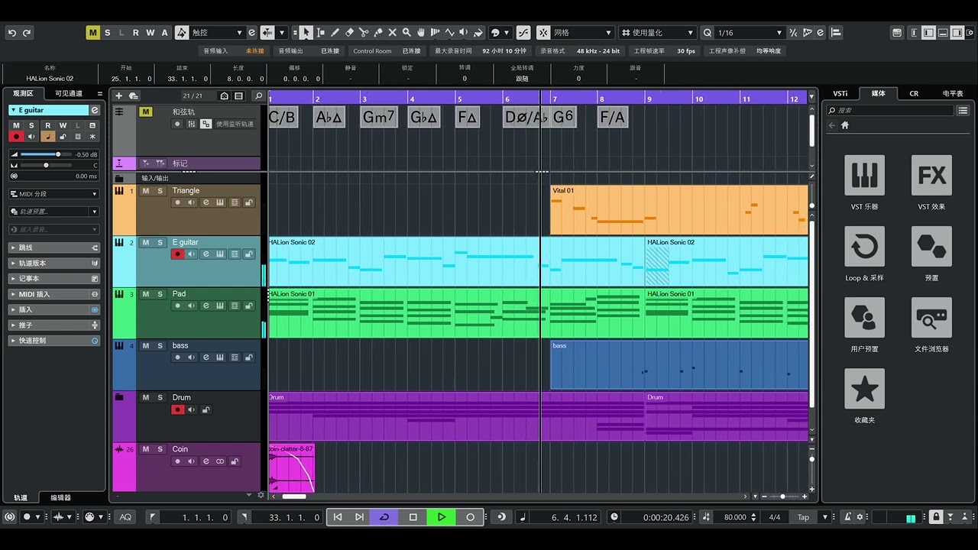Toggle Cycle loop in transport

click(384, 517)
